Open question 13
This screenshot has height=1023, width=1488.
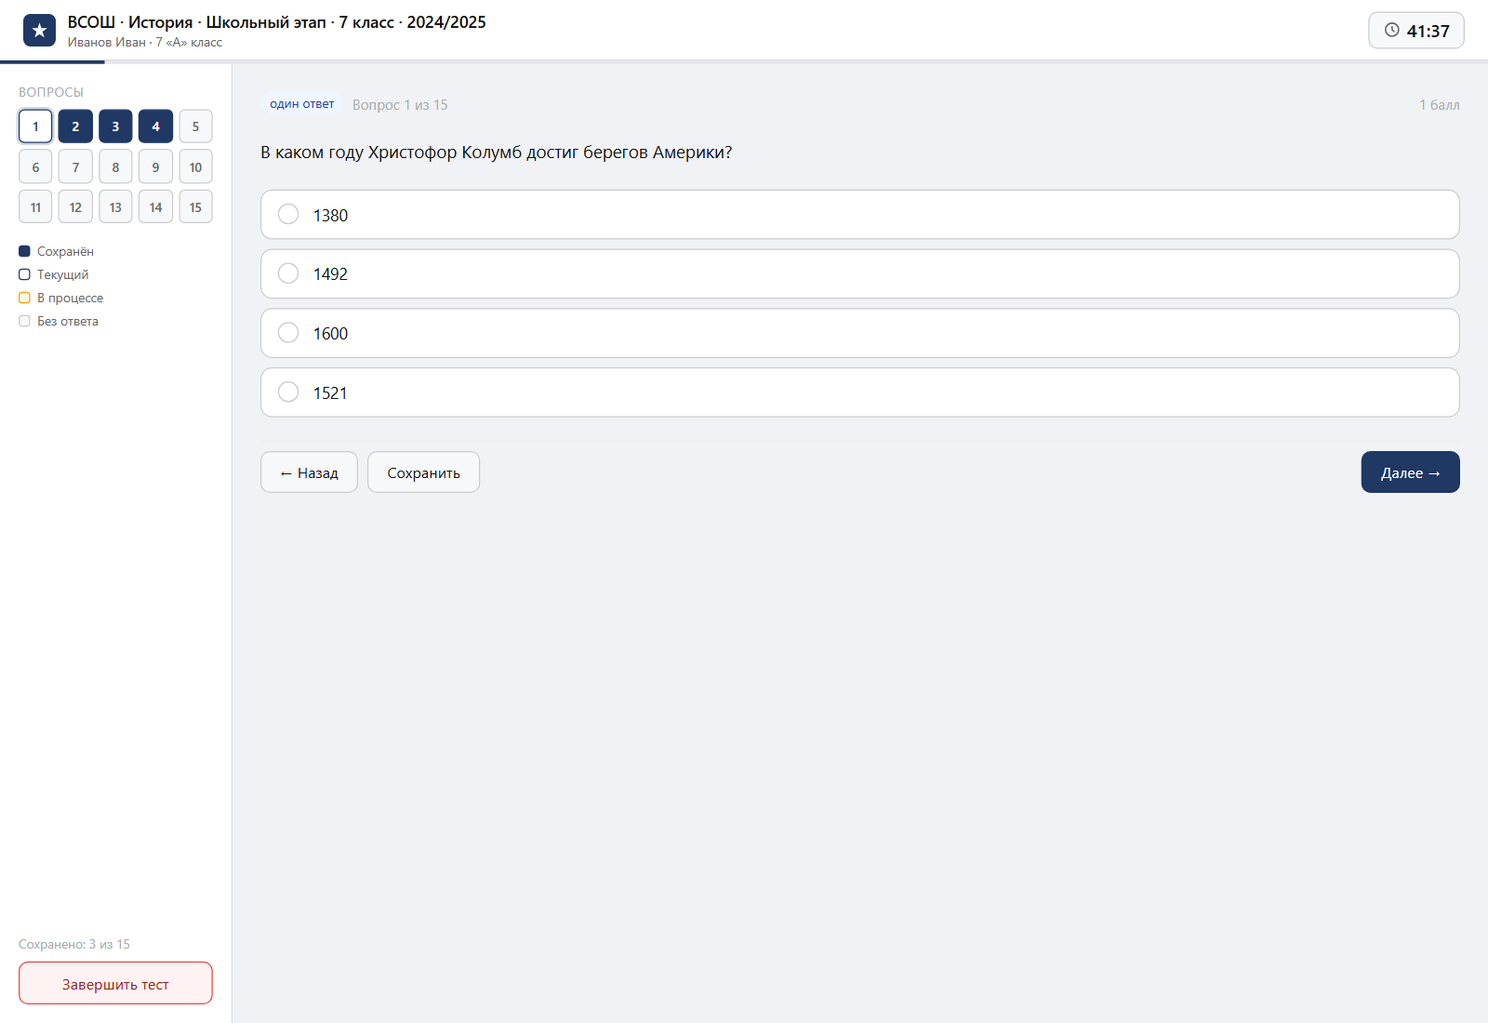[115, 207]
